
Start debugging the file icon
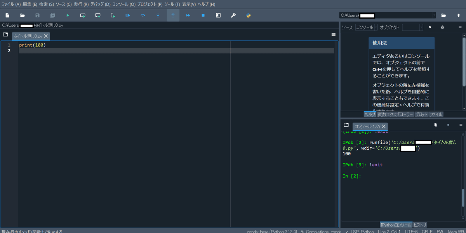128,16
